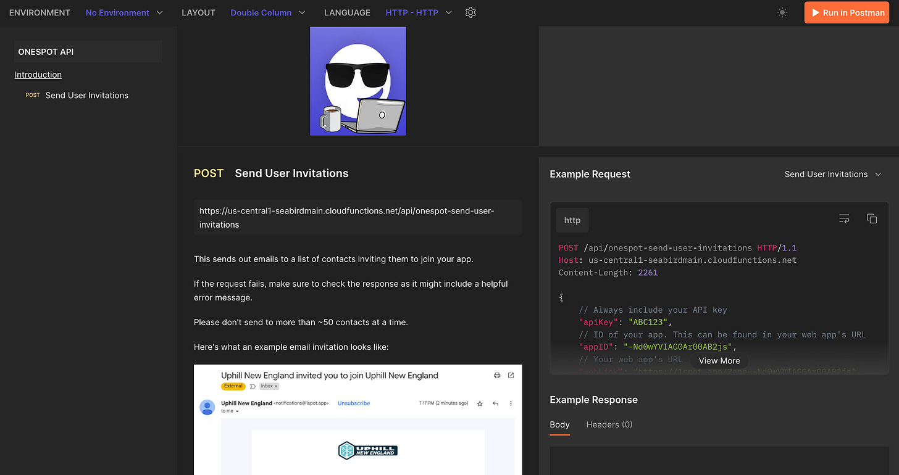Screen dimensions: 899x475
Task: Switch to the Headers (0) tab
Action: [x=609, y=424]
